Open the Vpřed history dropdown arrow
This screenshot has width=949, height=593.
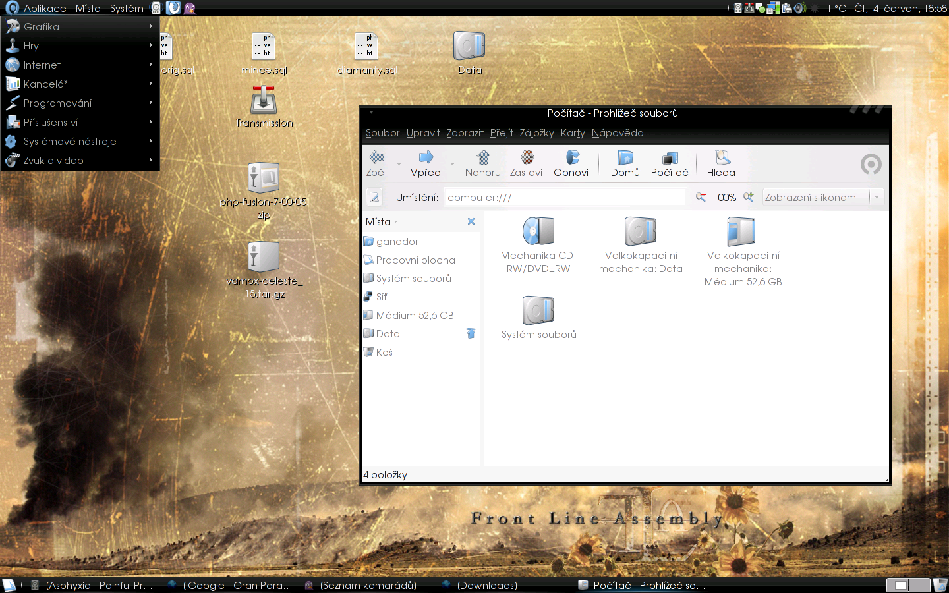pos(452,164)
